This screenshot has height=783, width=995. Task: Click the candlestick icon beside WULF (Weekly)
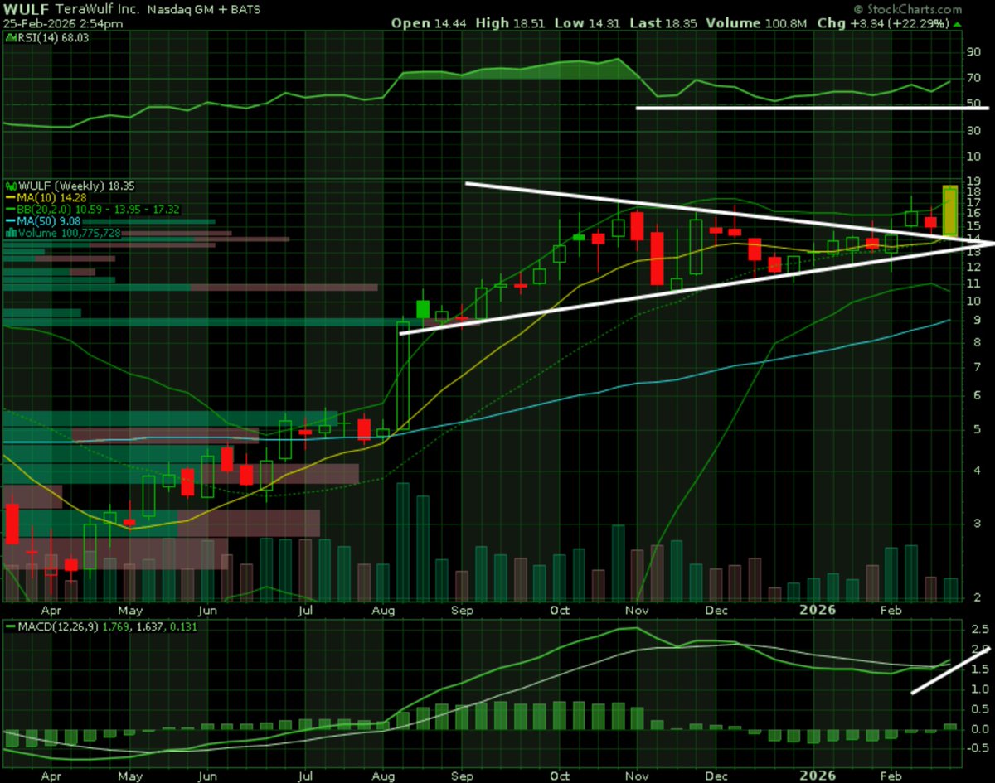(11, 186)
